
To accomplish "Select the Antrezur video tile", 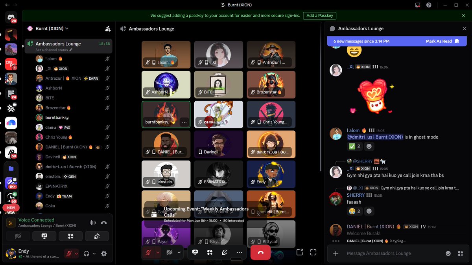I will tap(271, 55).
